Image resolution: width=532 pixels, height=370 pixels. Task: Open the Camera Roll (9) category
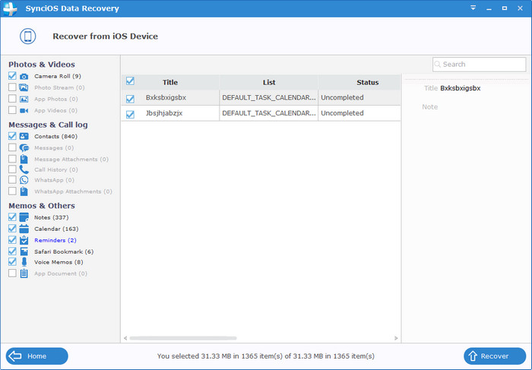pos(58,76)
